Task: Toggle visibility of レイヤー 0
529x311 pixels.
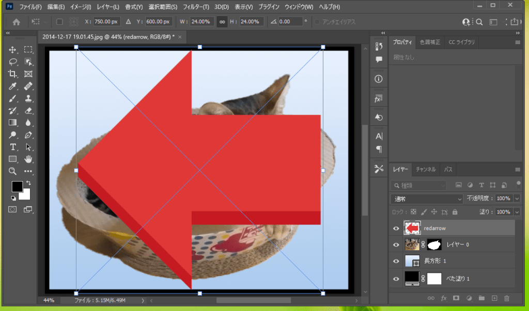Action: 396,244
